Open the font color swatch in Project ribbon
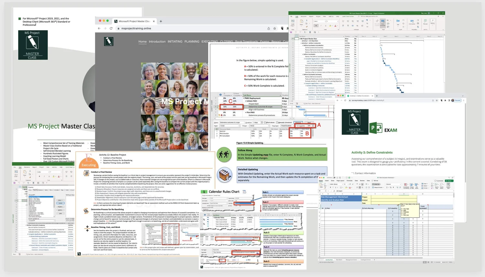This screenshot has height=277, width=485. tap(335, 26)
